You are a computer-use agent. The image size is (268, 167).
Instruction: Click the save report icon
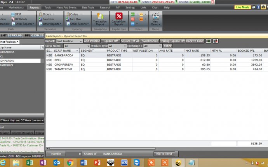pyautogui.click(x=215, y=41)
